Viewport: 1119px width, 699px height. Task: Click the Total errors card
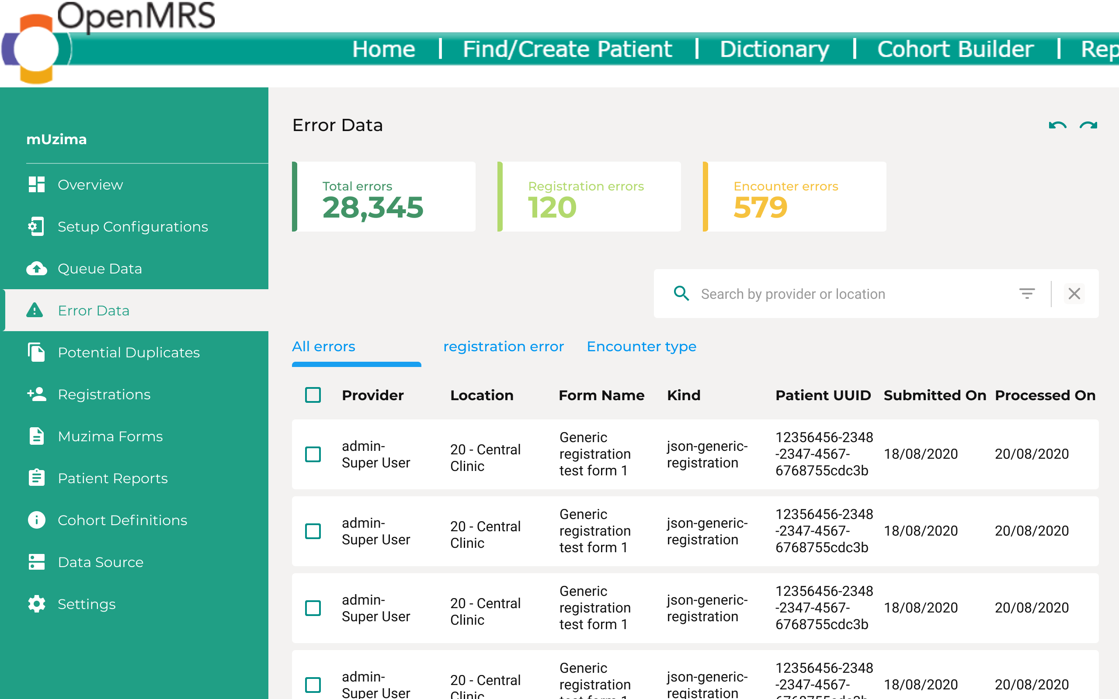coord(384,197)
